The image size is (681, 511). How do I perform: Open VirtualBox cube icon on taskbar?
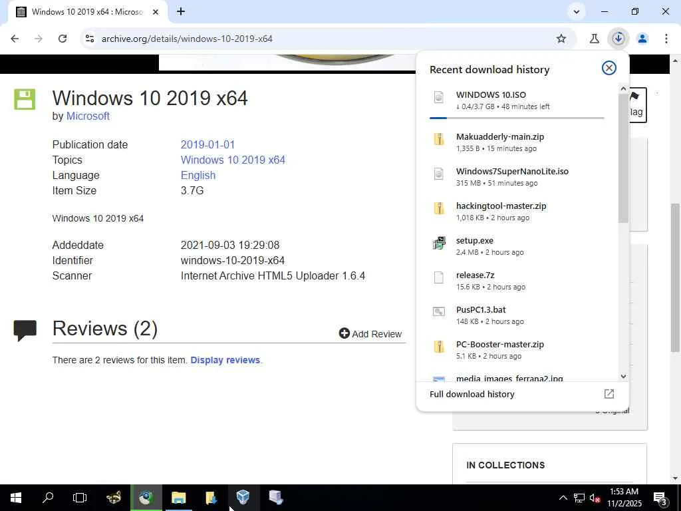point(243,498)
